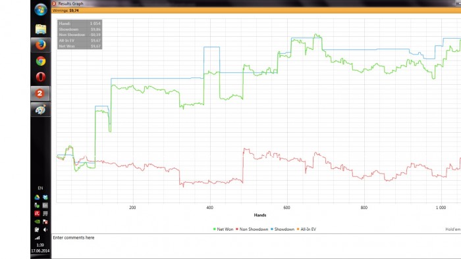Open the clock showing 1:39
The height and width of the screenshot is (259, 461).
[x=40, y=245]
